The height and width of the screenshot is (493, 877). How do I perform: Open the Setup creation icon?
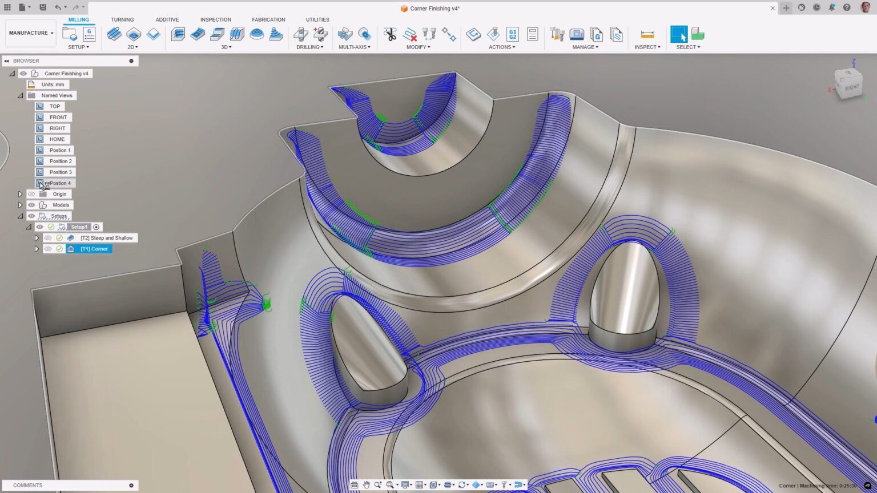[70, 34]
